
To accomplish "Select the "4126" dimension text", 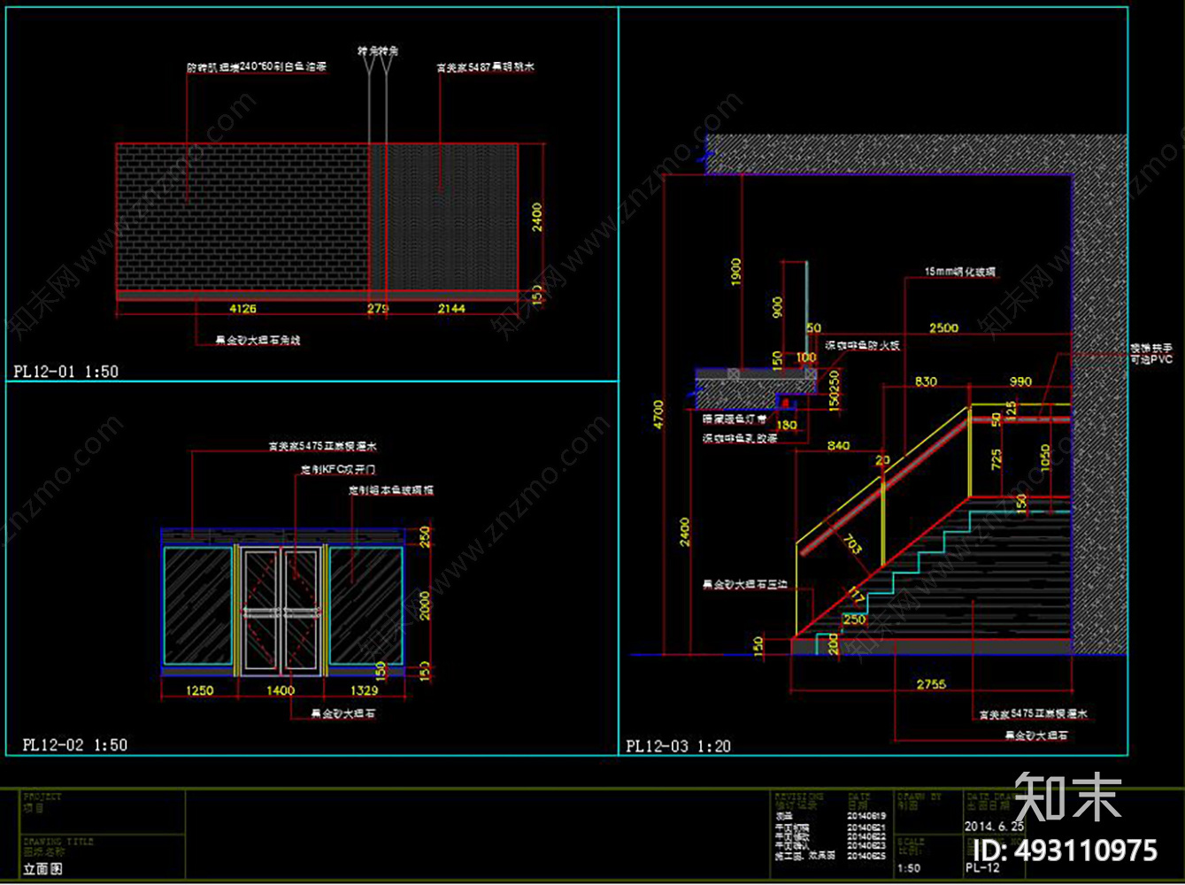I will pyautogui.click(x=242, y=309).
